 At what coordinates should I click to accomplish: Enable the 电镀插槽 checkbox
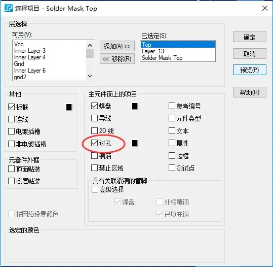point(11,131)
